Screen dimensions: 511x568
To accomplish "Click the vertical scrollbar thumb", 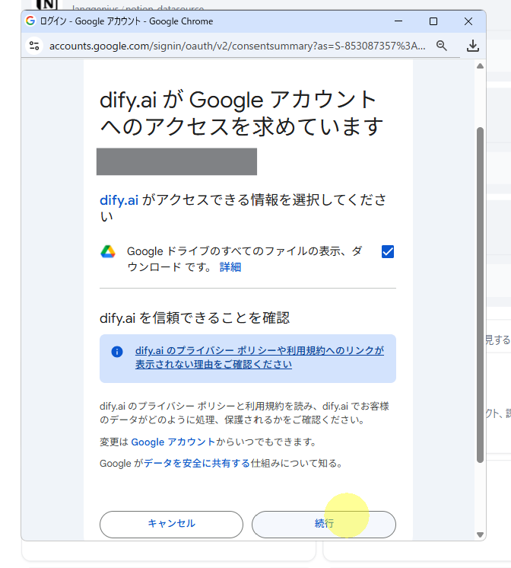I will [x=481, y=295].
